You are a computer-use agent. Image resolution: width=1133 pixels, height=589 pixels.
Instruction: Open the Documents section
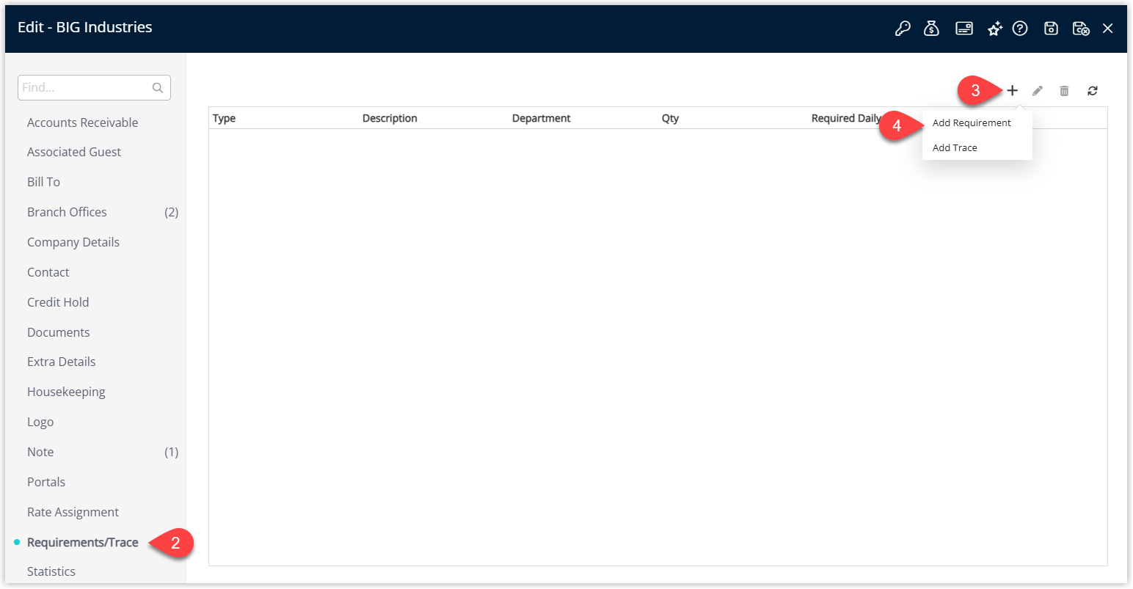click(x=59, y=332)
